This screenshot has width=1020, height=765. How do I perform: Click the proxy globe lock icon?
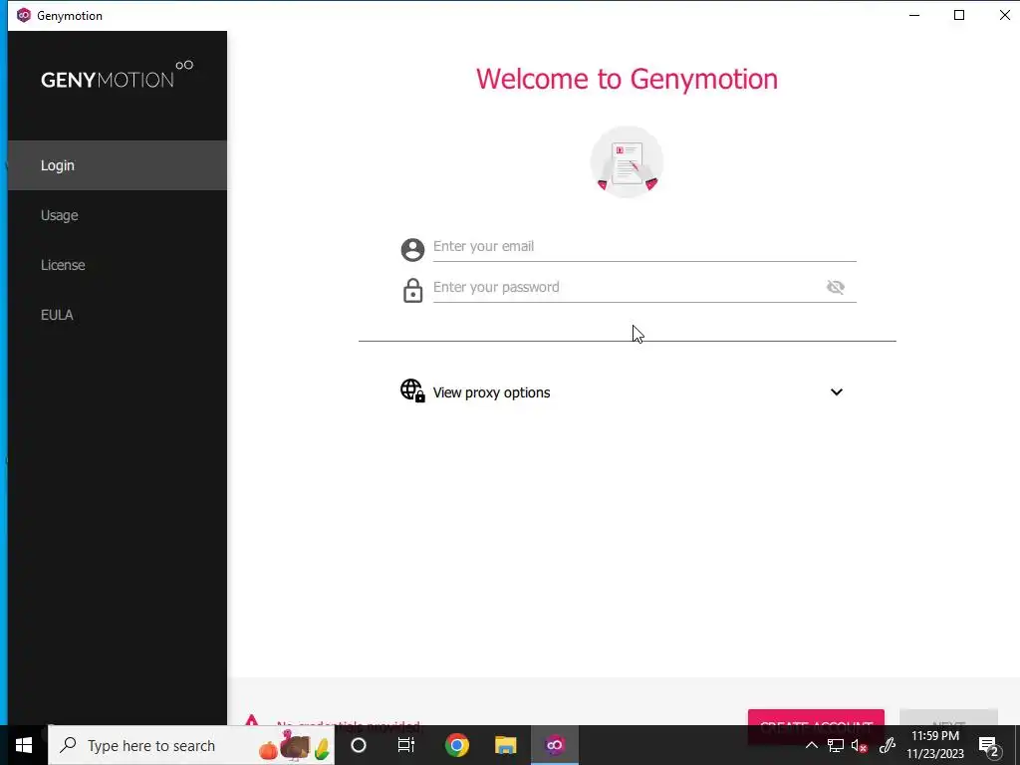point(412,390)
